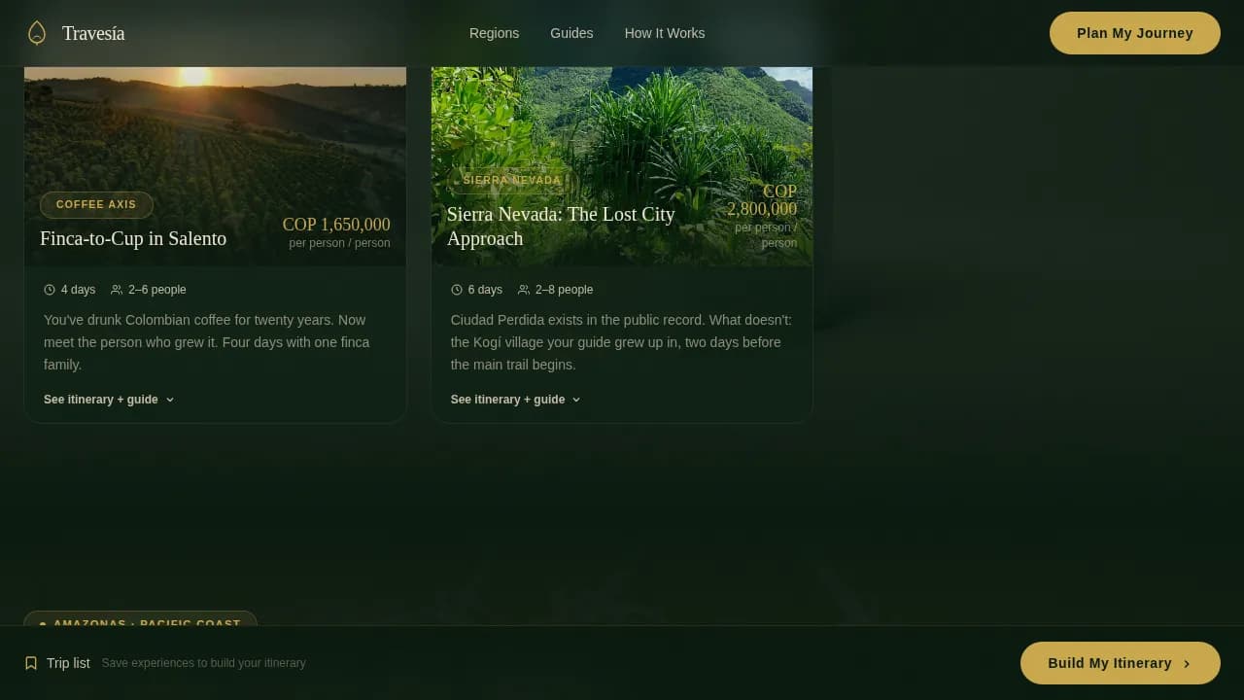
Task: Open Finca-to-Cup in Salento title
Action: click(x=133, y=238)
